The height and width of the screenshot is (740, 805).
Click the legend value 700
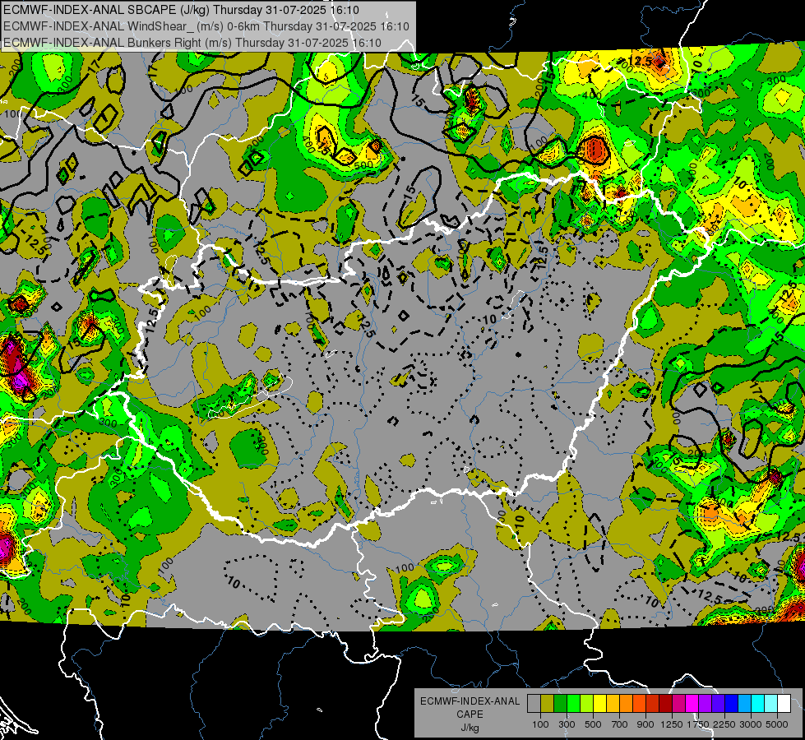620,724
